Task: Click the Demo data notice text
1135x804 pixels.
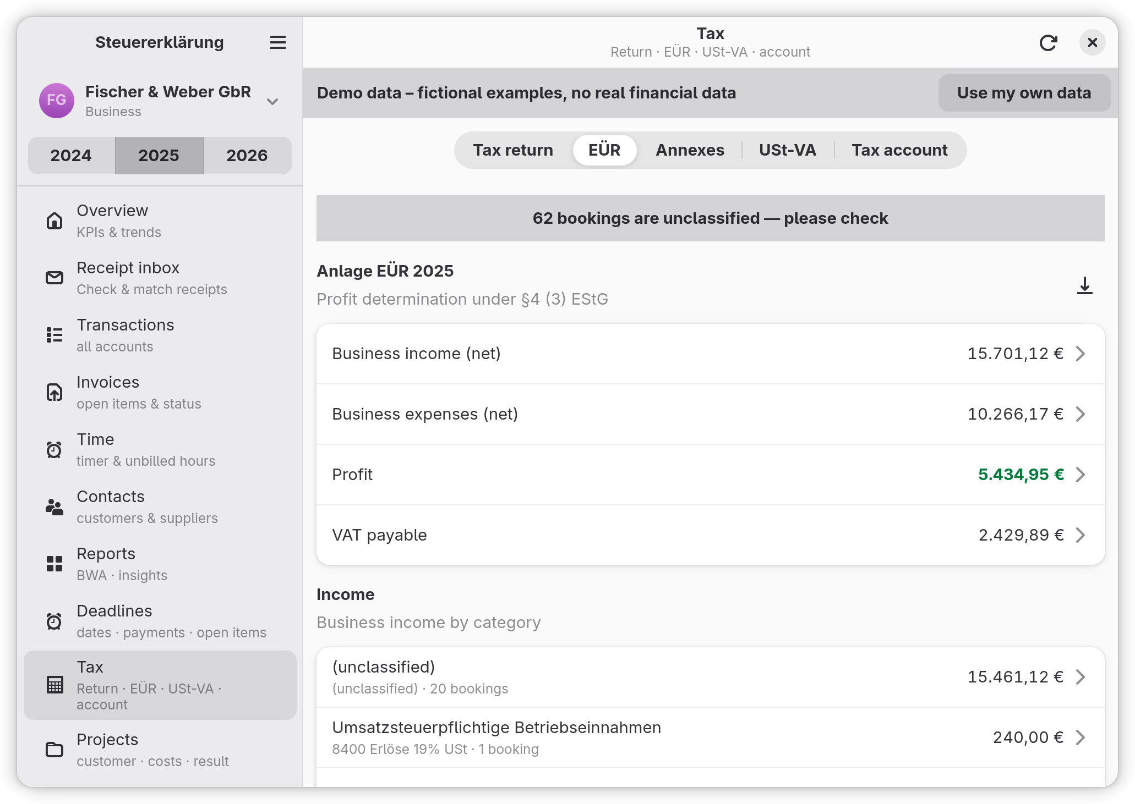Action: [x=526, y=93]
